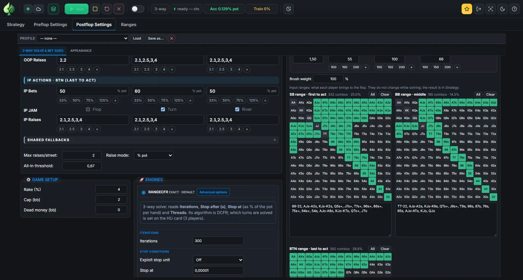Expand the SHARED FALLBACKS section
The height and width of the screenshot is (280, 523).
pyautogui.click(x=152, y=140)
